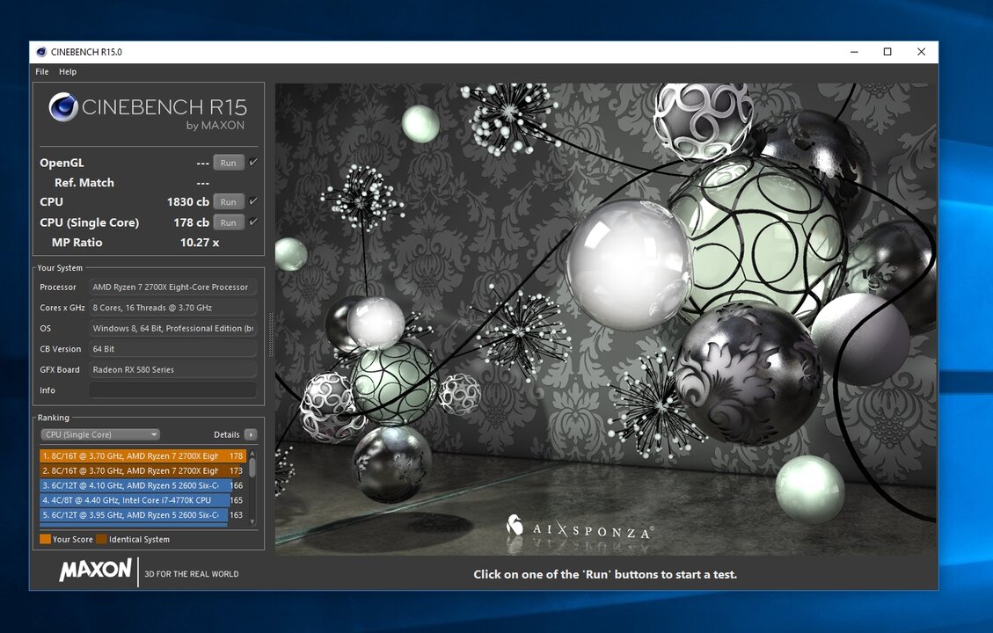Click the empty Info field
The height and width of the screenshot is (633, 993).
click(x=173, y=390)
